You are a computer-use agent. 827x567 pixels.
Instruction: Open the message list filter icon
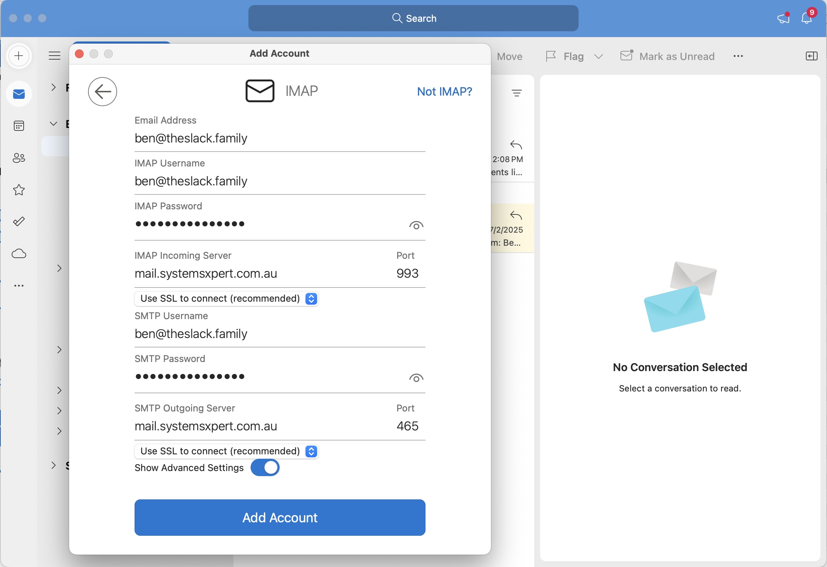coord(517,93)
